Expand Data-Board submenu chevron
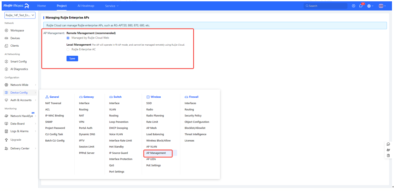The width and height of the screenshot is (394, 191). tap(35, 124)
